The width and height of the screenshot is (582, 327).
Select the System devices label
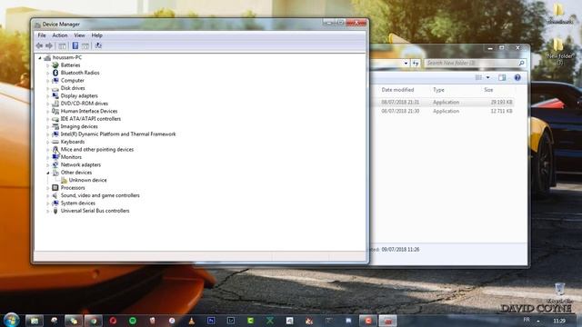78,203
